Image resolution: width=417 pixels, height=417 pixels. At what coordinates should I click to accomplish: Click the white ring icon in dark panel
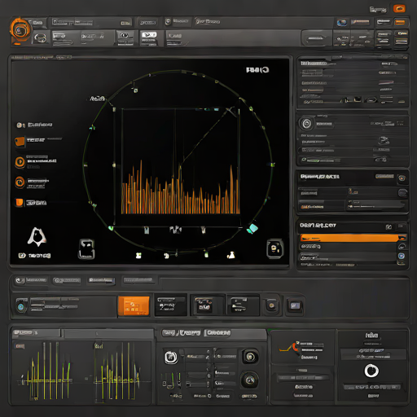click(x=371, y=371)
